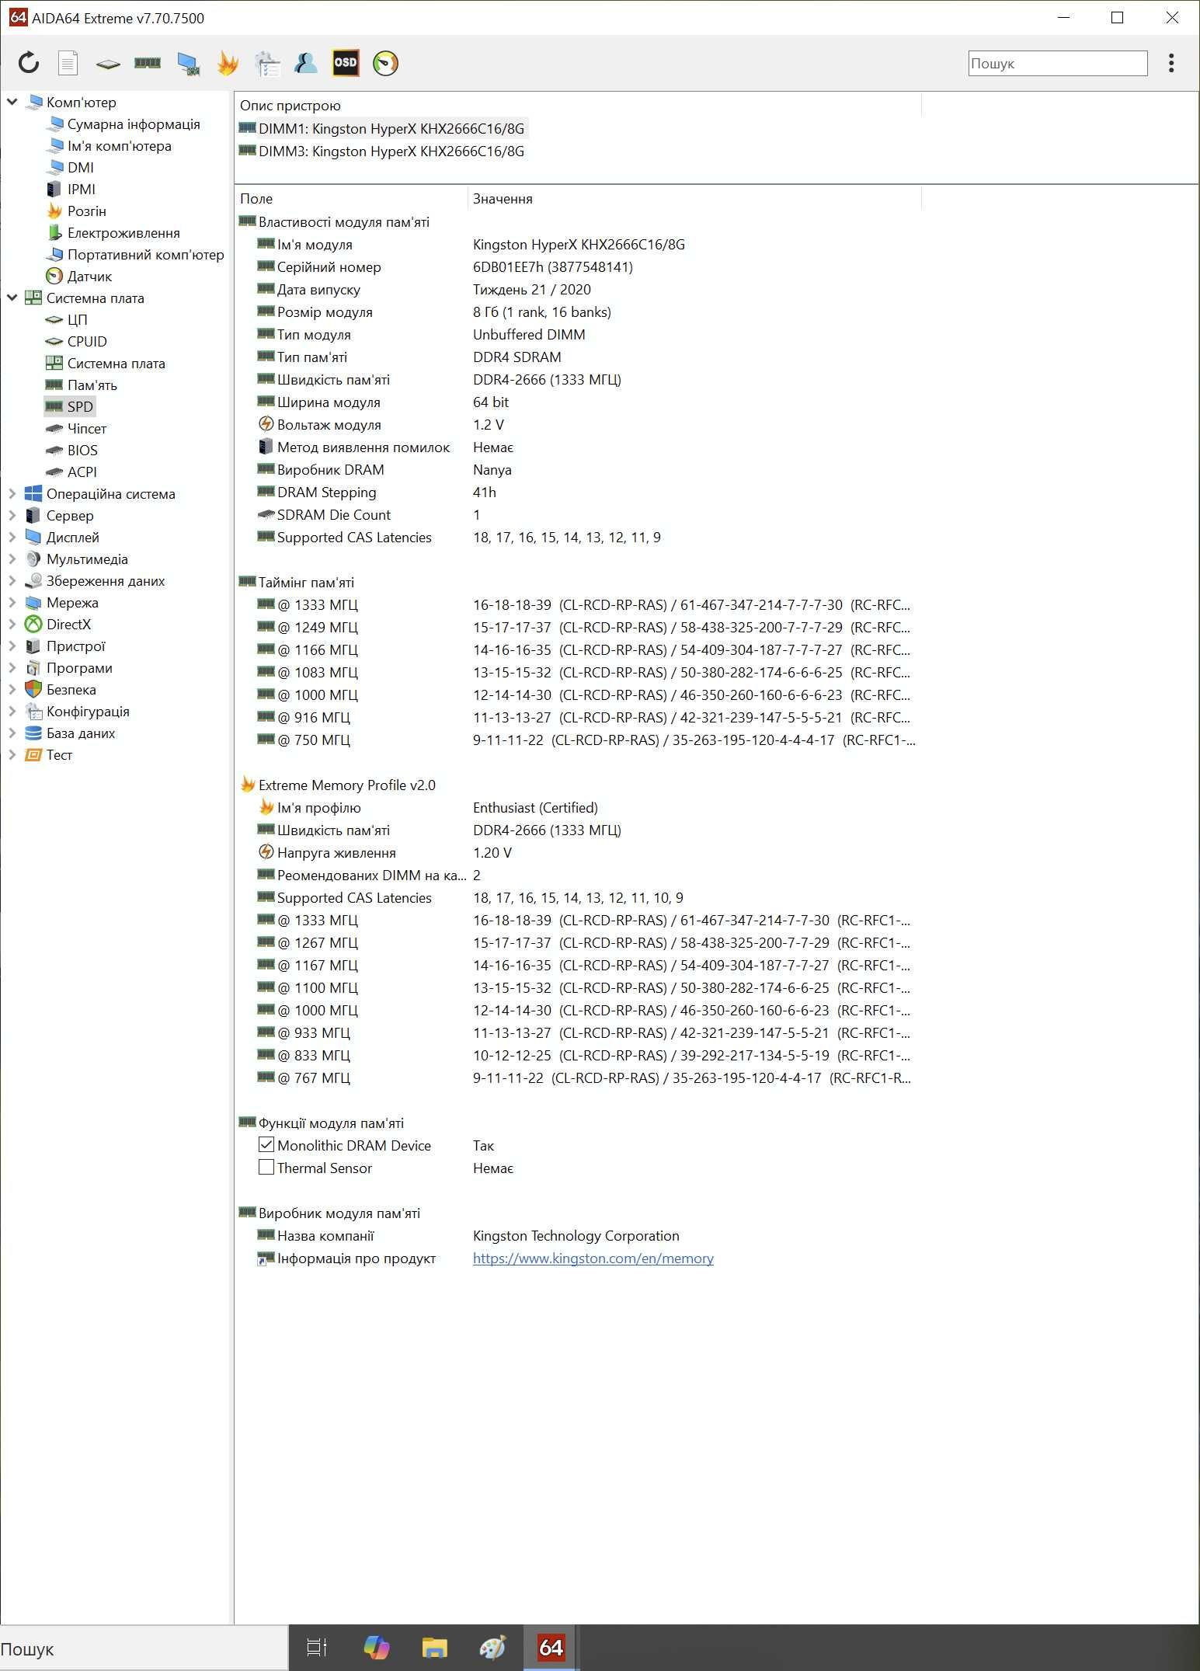
Task: Select Ім'я комп'ютера tree item
Action: (x=119, y=146)
